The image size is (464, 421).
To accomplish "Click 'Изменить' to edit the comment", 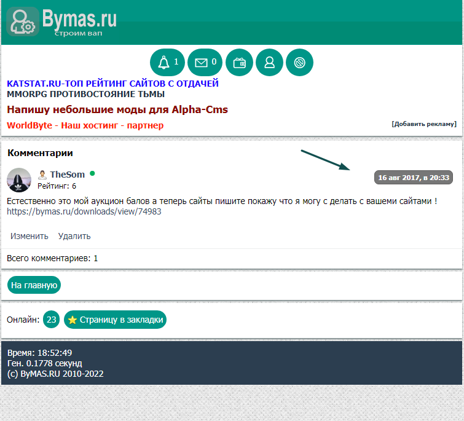I will tap(29, 236).
